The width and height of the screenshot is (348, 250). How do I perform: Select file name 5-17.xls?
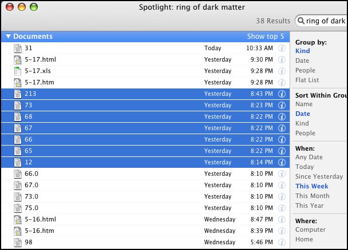(x=38, y=71)
